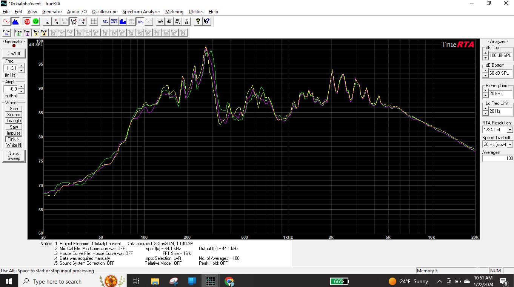This screenshot has width=514, height=287.
Task: Select Pink N noise waveform
Action: click(x=14, y=139)
